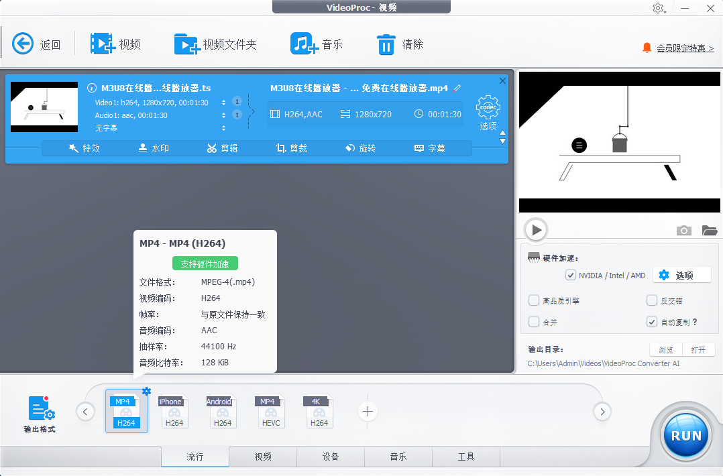The height and width of the screenshot is (476, 723).
Task: Select the MP4 HEVC format preset
Action: coord(271,412)
